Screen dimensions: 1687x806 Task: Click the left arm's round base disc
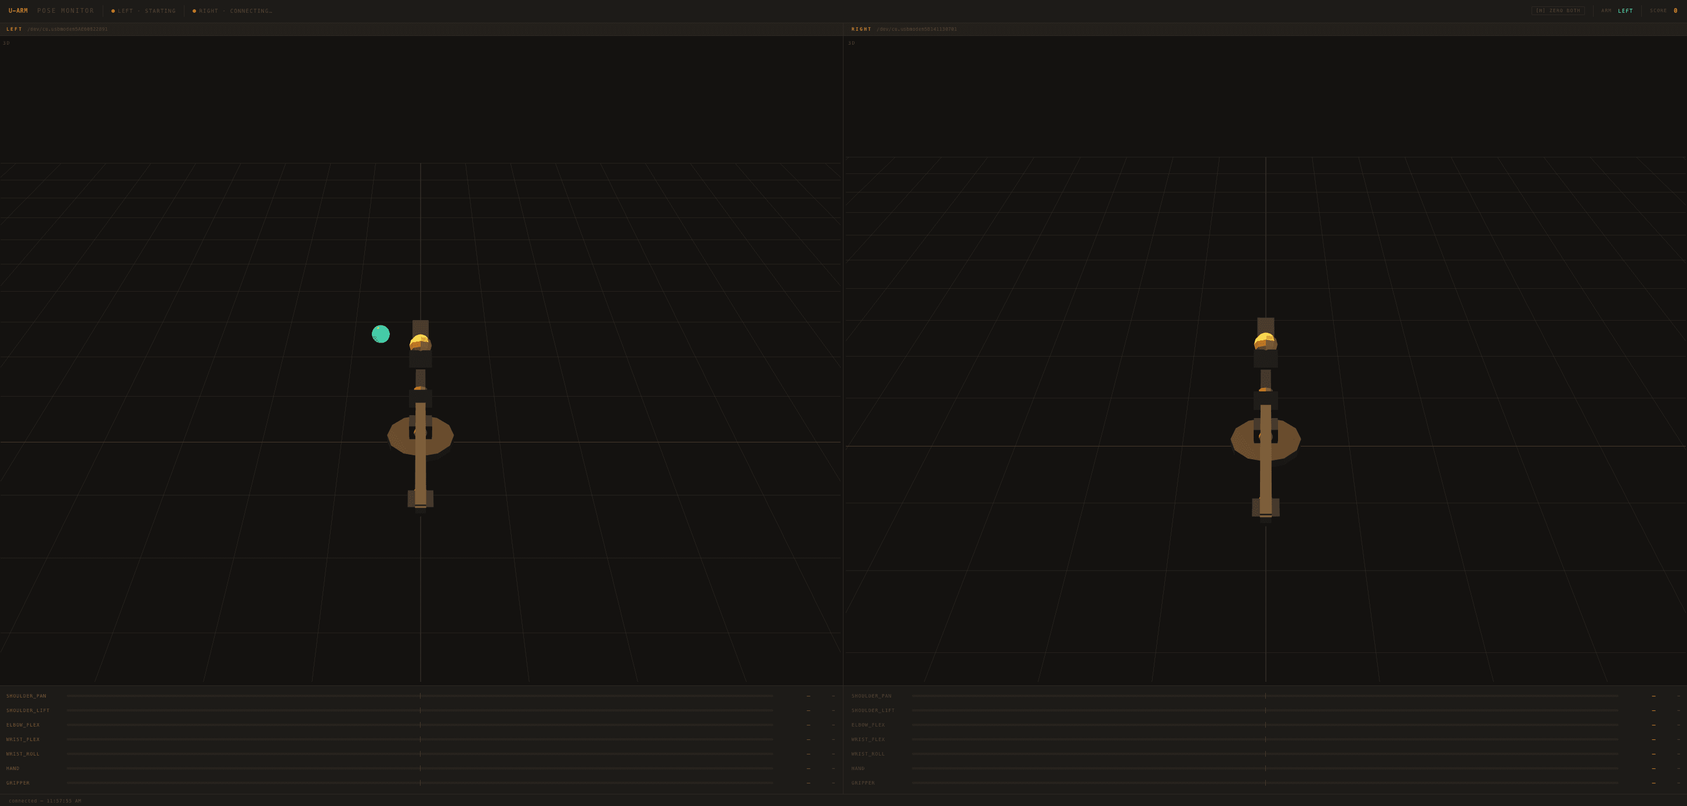(x=421, y=435)
